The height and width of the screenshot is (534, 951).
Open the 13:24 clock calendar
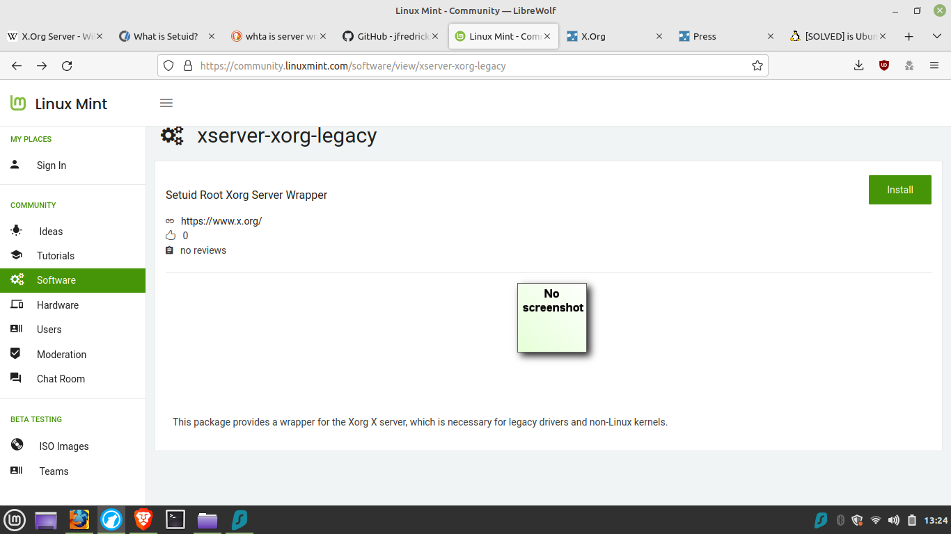coord(936,520)
